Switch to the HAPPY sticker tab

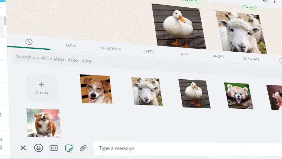[148, 51]
